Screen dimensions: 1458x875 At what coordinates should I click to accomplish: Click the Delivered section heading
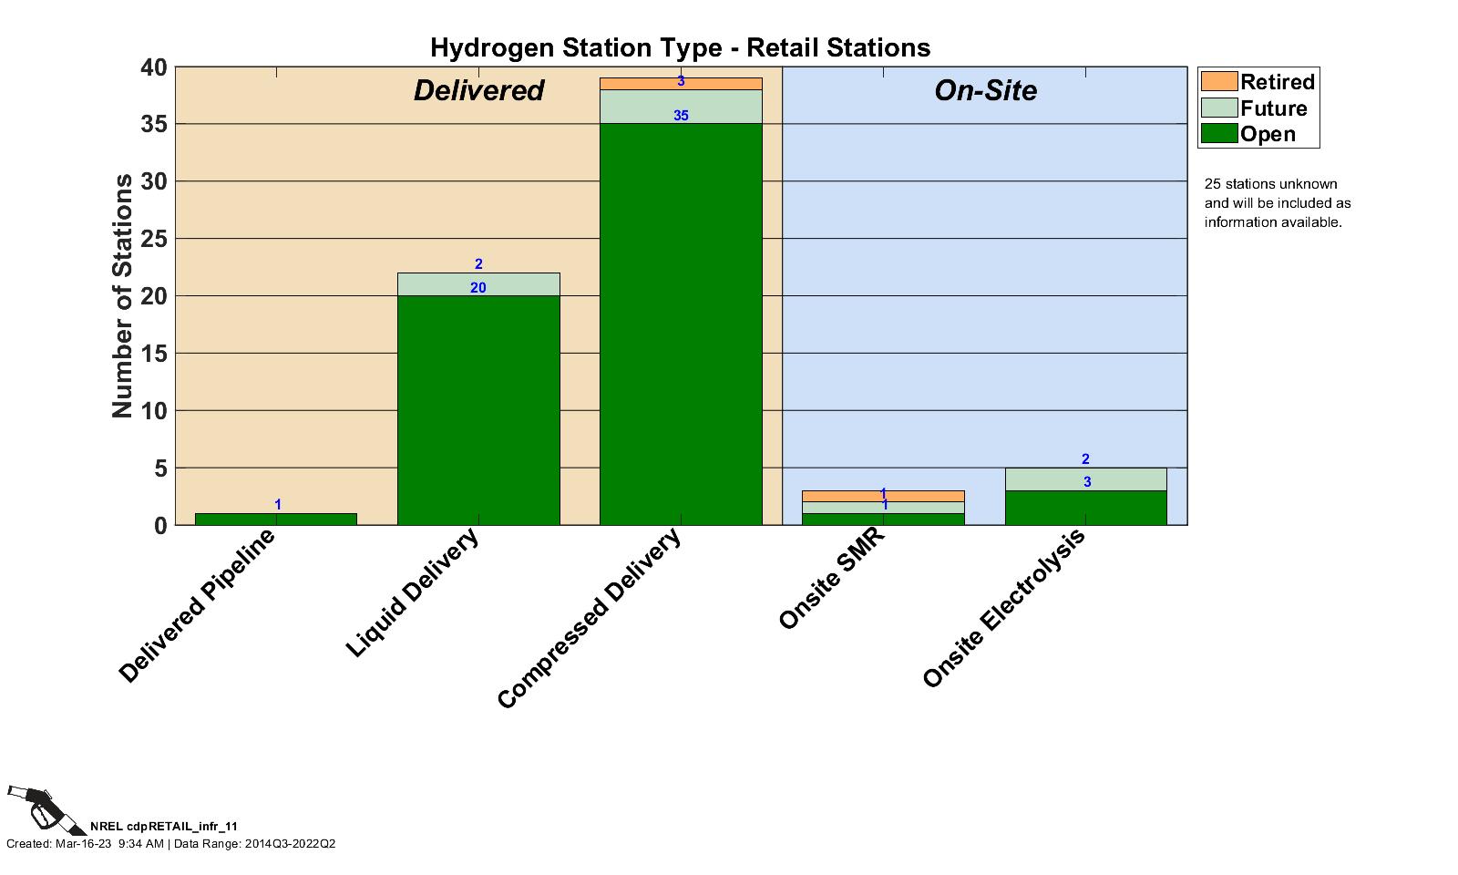coord(478,90)
